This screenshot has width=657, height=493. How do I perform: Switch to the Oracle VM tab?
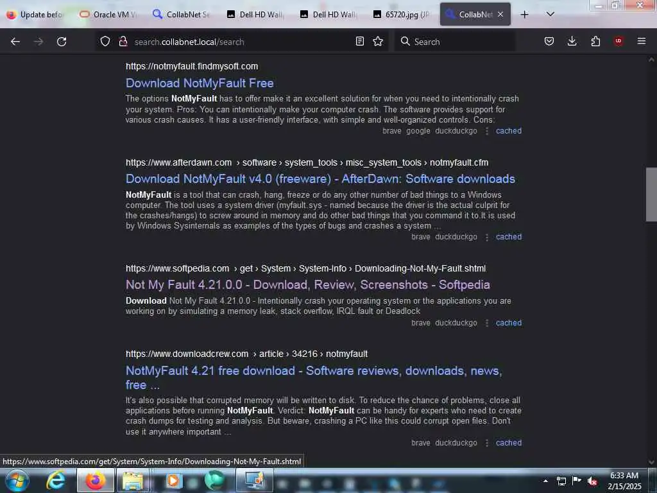coord(108,14)
